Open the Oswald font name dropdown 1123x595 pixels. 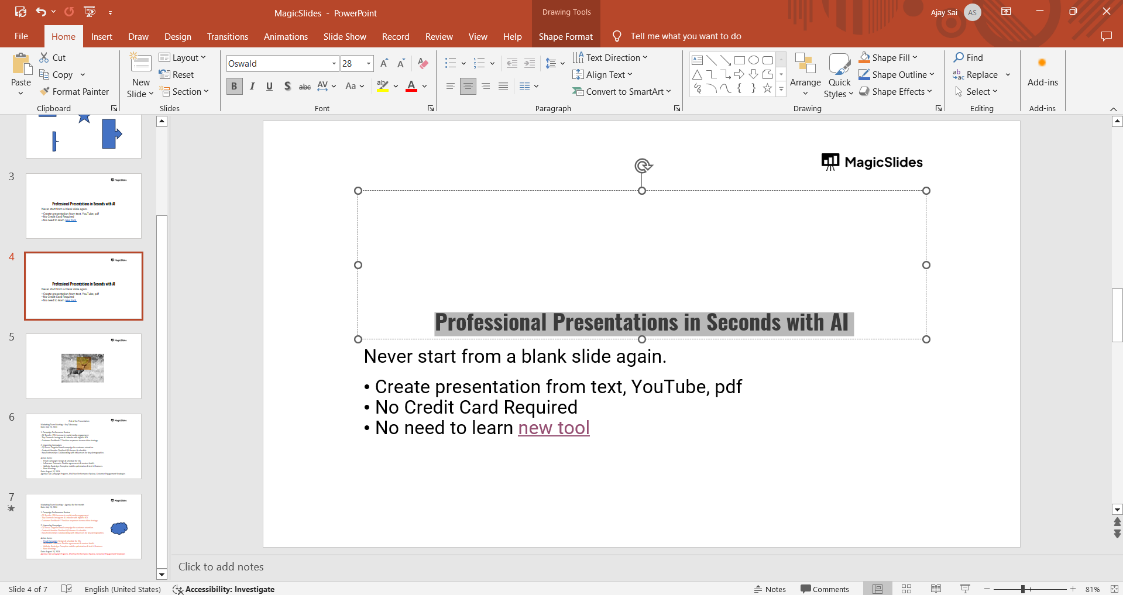click(334, 63)
